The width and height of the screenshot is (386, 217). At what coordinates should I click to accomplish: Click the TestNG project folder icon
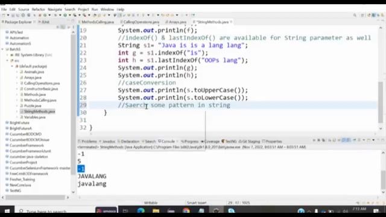(x=7, y=190)
